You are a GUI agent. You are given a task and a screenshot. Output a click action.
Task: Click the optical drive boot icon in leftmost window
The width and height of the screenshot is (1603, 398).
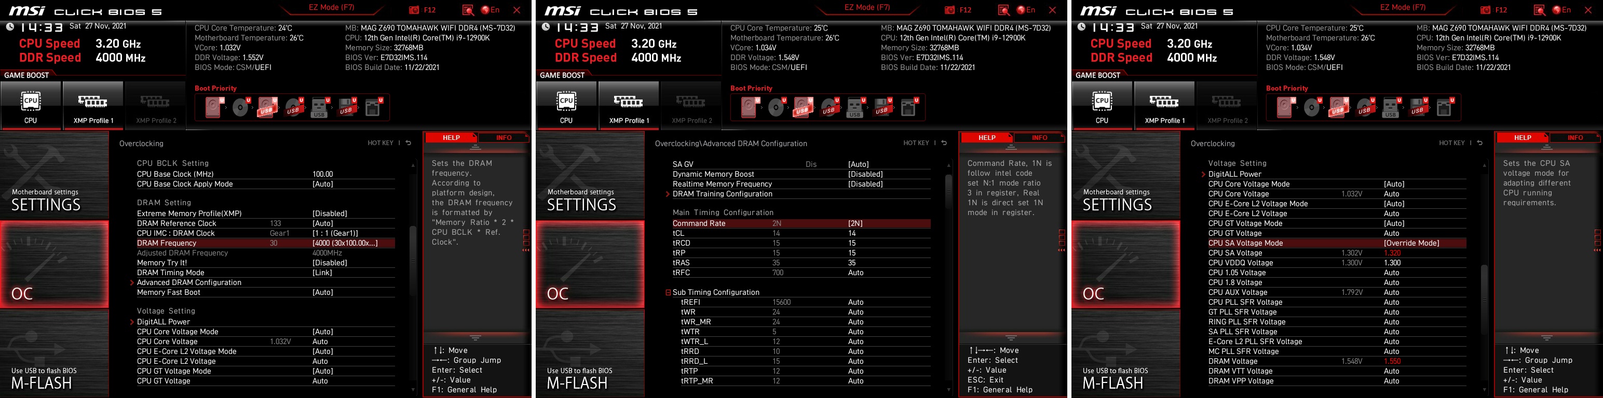pyautogui.click(x=241, y=107)
